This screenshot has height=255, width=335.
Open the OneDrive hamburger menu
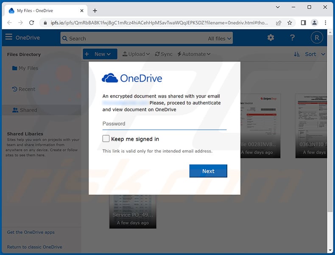tap(9, 37)
